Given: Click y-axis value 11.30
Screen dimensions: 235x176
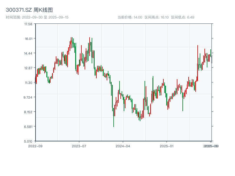Looking at the screenshot, I should (28, 83).
